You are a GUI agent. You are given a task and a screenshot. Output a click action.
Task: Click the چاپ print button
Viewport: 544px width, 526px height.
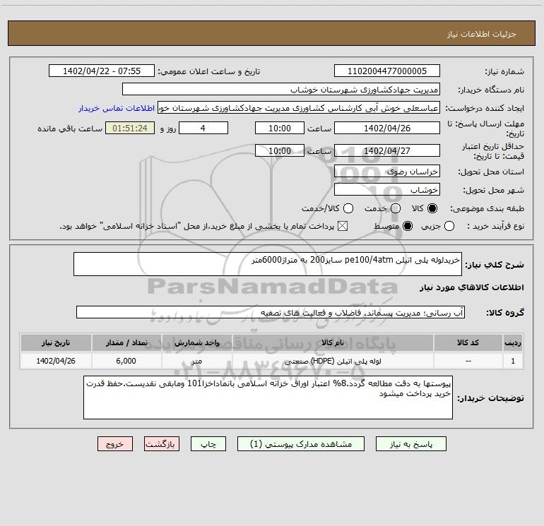[x=208, y=444]
